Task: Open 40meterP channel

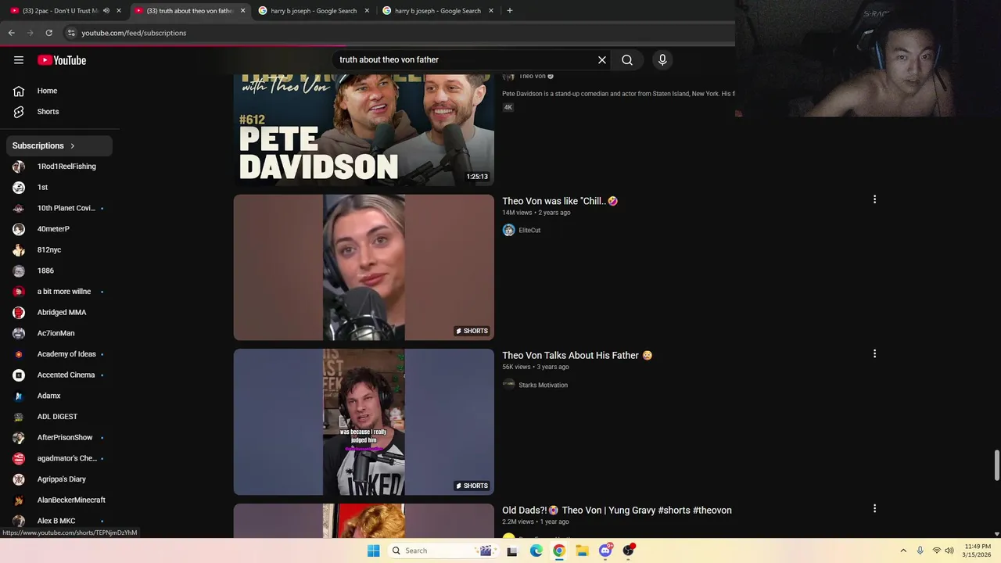Action: [x=59, y=229]
